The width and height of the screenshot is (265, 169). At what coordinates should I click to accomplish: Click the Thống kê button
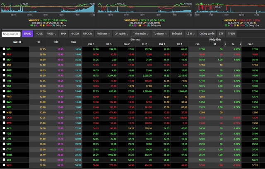(x=177, y=33)
